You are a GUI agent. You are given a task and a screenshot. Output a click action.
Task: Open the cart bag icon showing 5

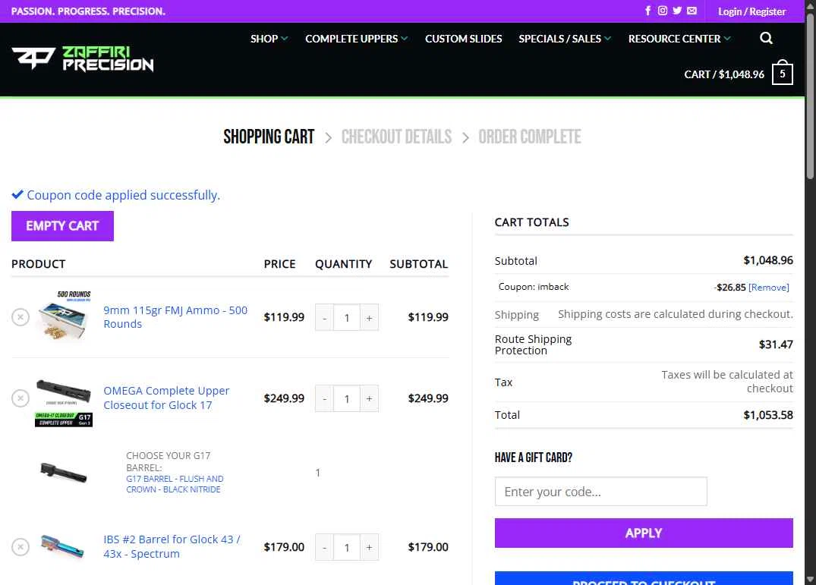click(x=782, y=73)
